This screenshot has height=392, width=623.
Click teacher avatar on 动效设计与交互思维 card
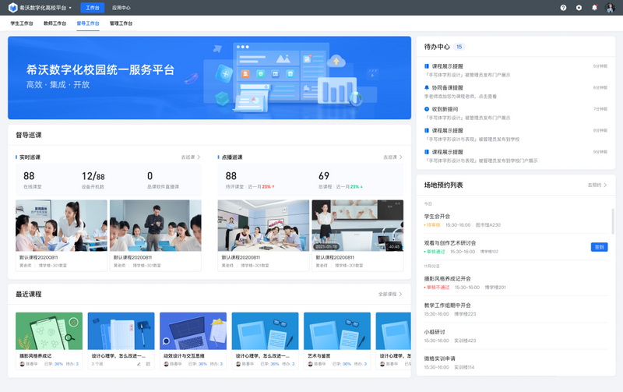click(x=167, y=364)
